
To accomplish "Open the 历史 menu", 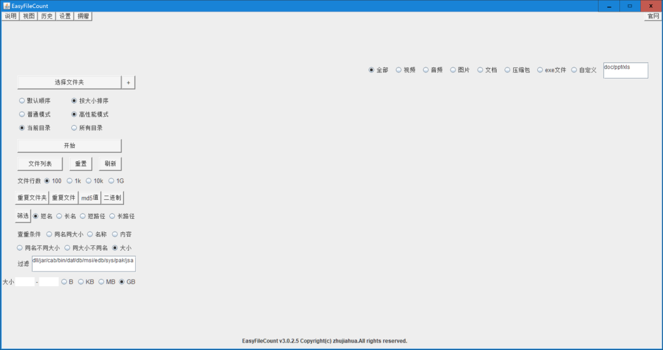I will tap(47, 16).
